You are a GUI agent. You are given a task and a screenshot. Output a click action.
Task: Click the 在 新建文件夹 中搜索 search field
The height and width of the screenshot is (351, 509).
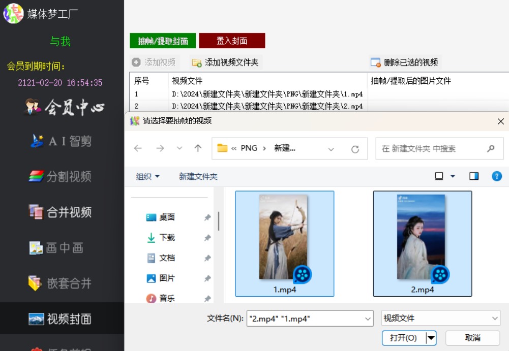pyautogui.click(x=439, y=148)
